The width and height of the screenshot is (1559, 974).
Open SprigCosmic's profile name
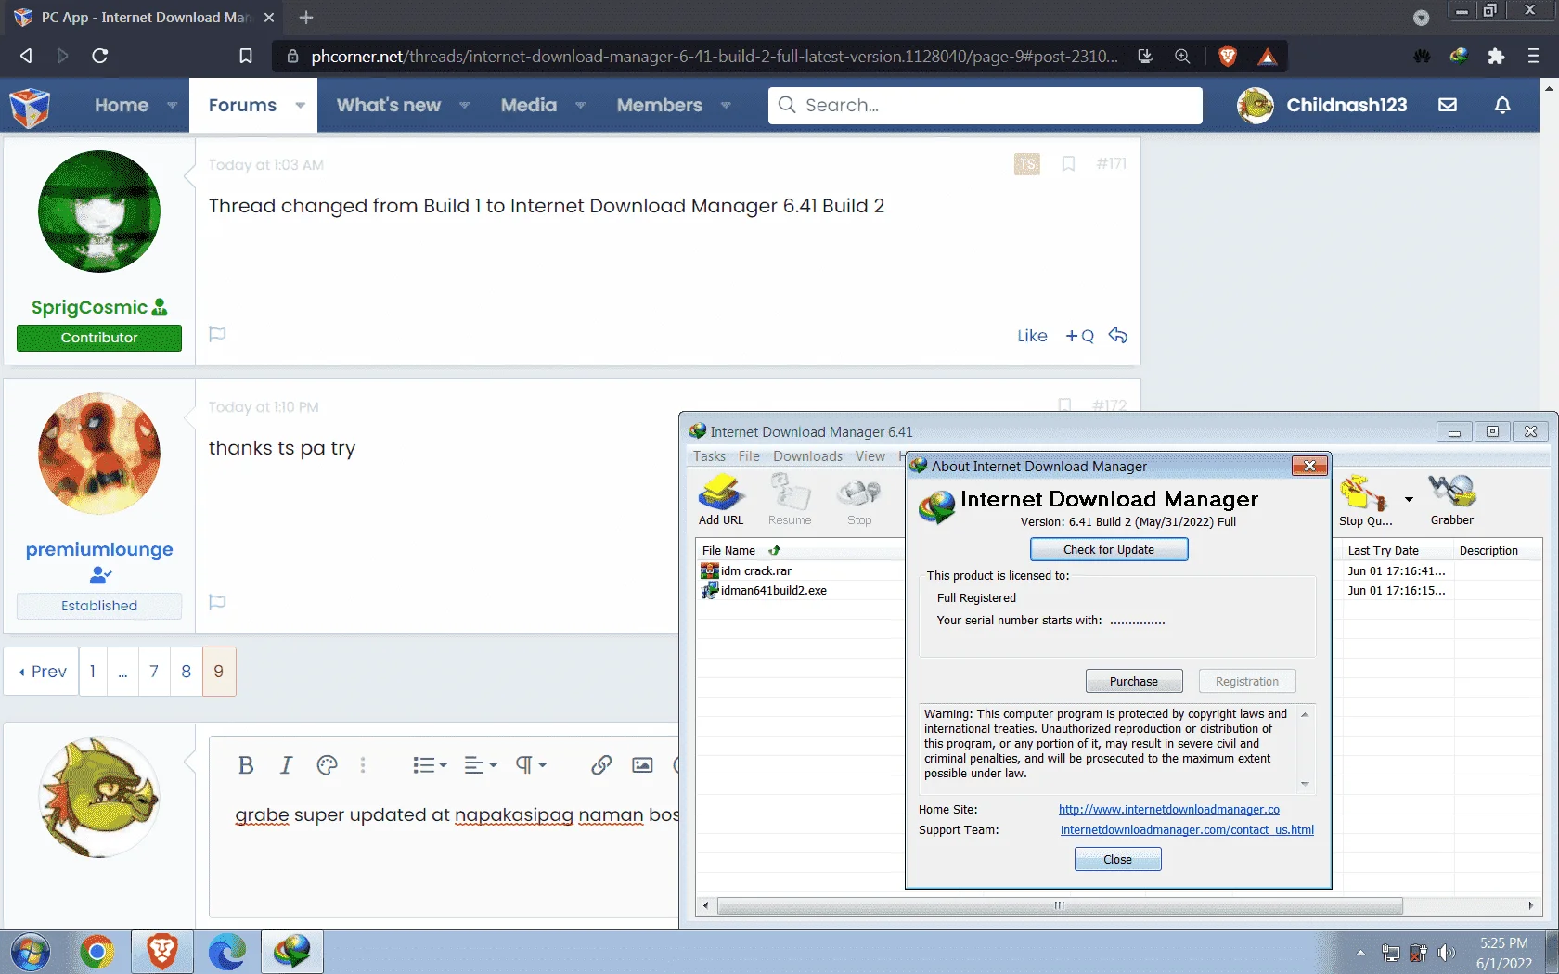(x=89, y=307)
